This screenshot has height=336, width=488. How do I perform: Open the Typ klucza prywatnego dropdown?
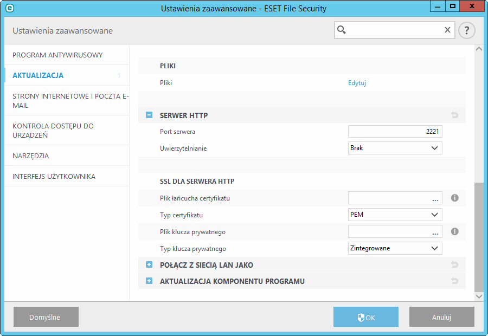[395, 248]
